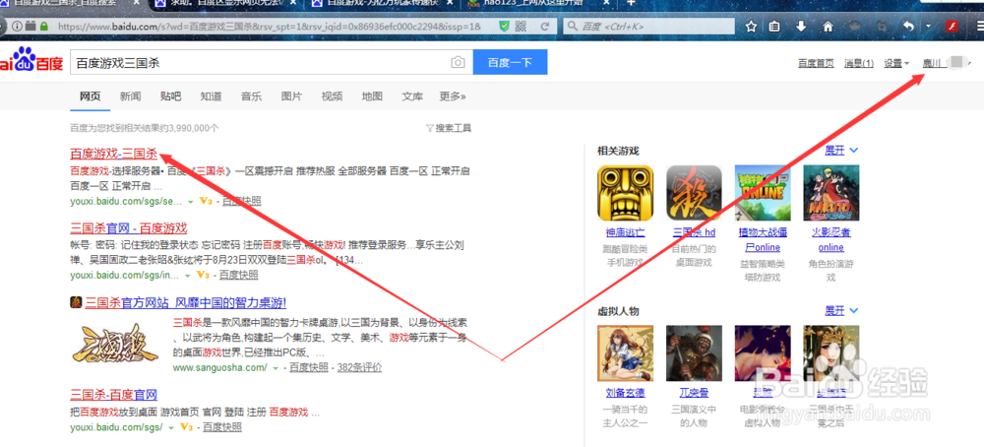
Task: Click V3 badge of 百度游戏-三国杀 result
Action: tap(206, 201)
